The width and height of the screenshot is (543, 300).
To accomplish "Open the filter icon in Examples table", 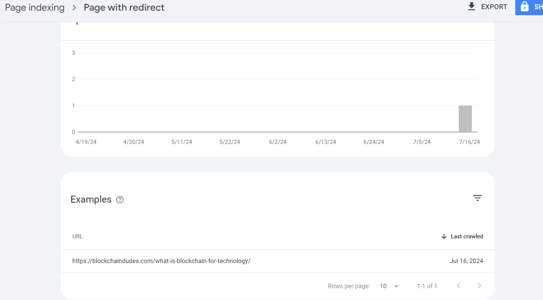I will (477, 198).
